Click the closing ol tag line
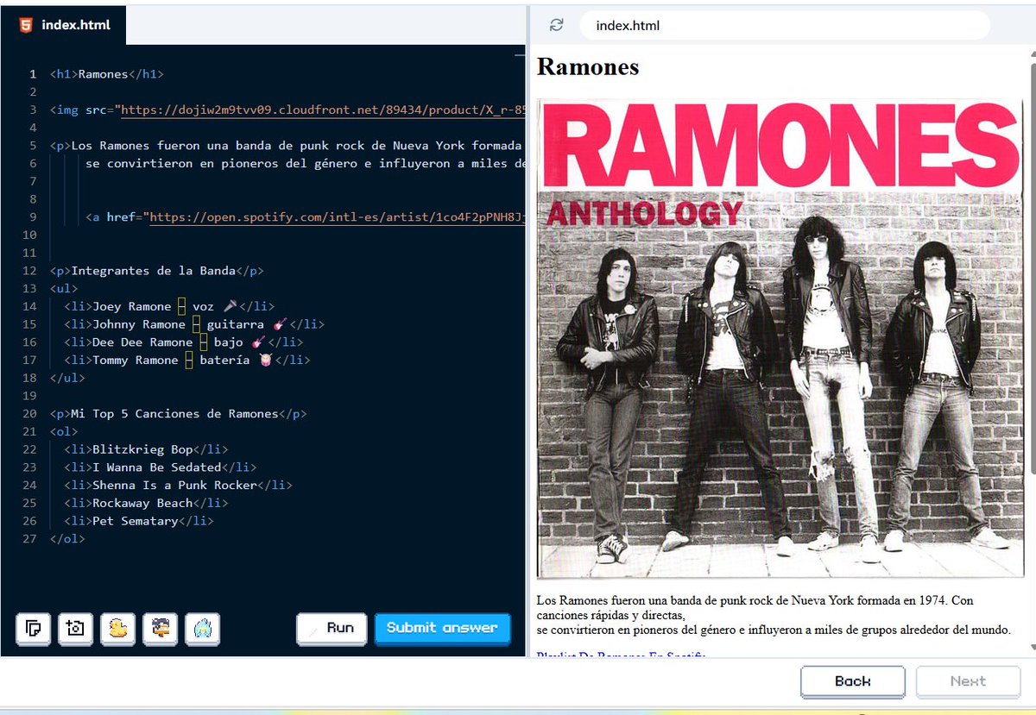Viewport: 1036px width, 715px height. (x=67, y=539)
